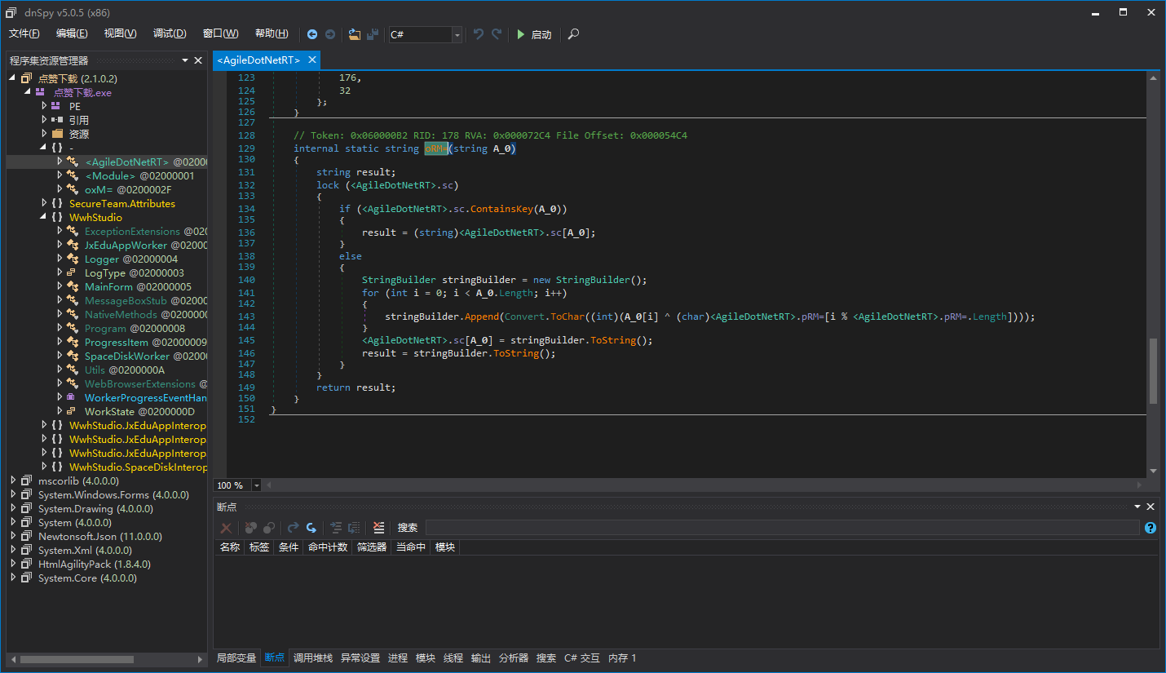The image size is (1166, 673).
Task: Open the zoom percentage dropdown showing 100%
Action: click(256, 485)
